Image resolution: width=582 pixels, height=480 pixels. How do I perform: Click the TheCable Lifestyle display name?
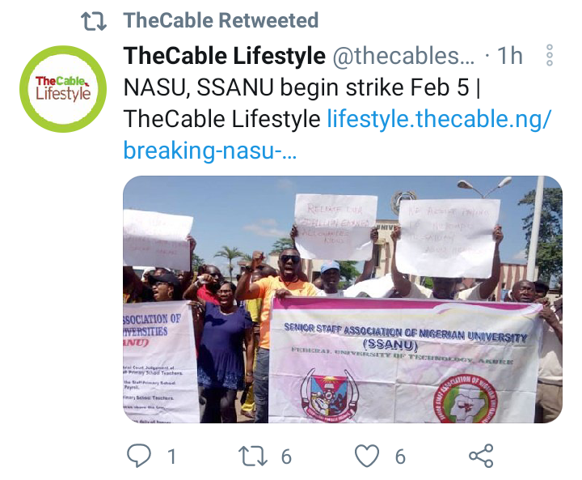tap(225, 56)
